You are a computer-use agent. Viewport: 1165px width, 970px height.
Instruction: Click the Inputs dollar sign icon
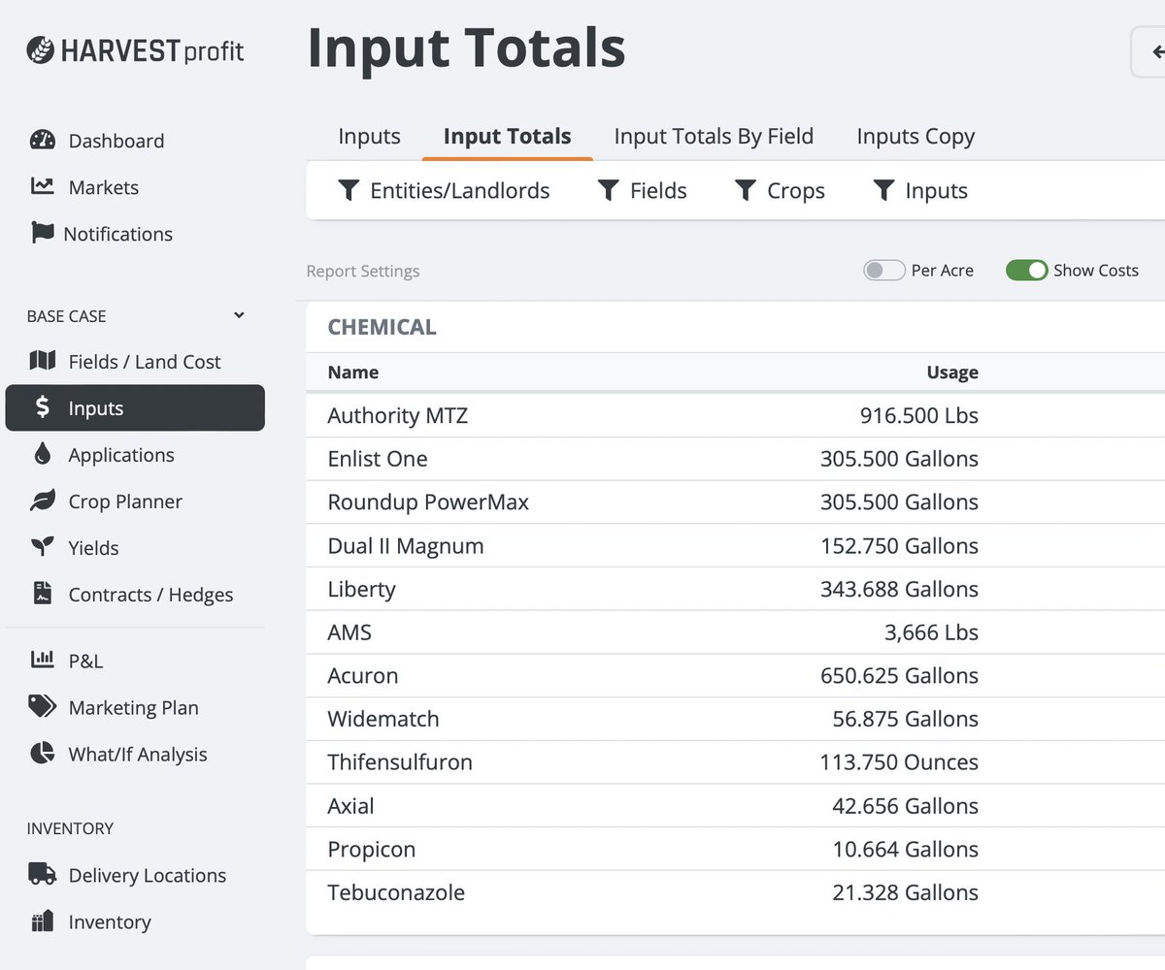click(x=43, y=407)
